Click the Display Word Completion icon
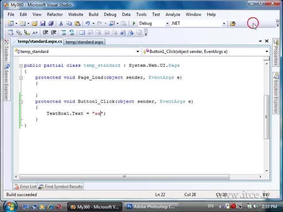The image size is (283, 212). 35,33
